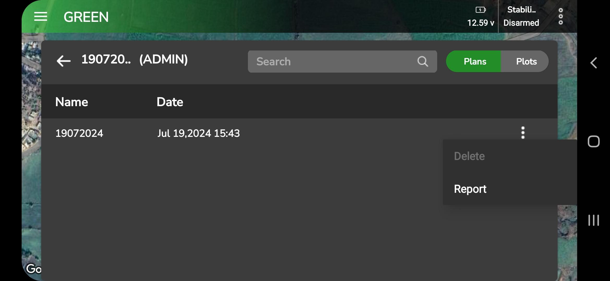
Task: Tap the battery voltage indicator icon
Action: [x=480, y=10]
